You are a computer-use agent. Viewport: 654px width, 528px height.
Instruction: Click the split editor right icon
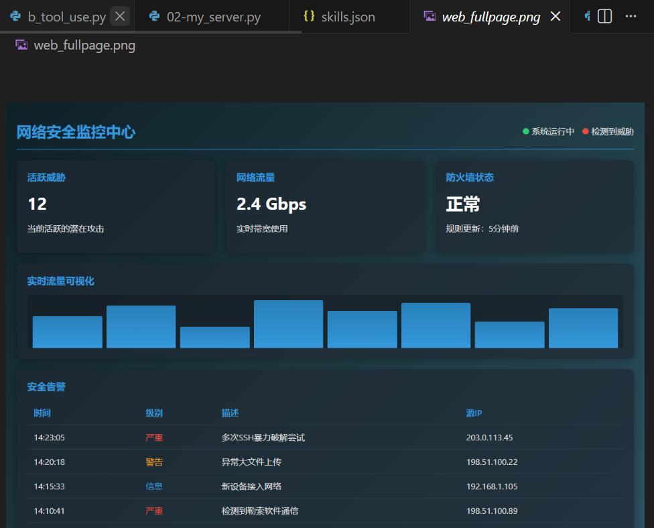604,17
